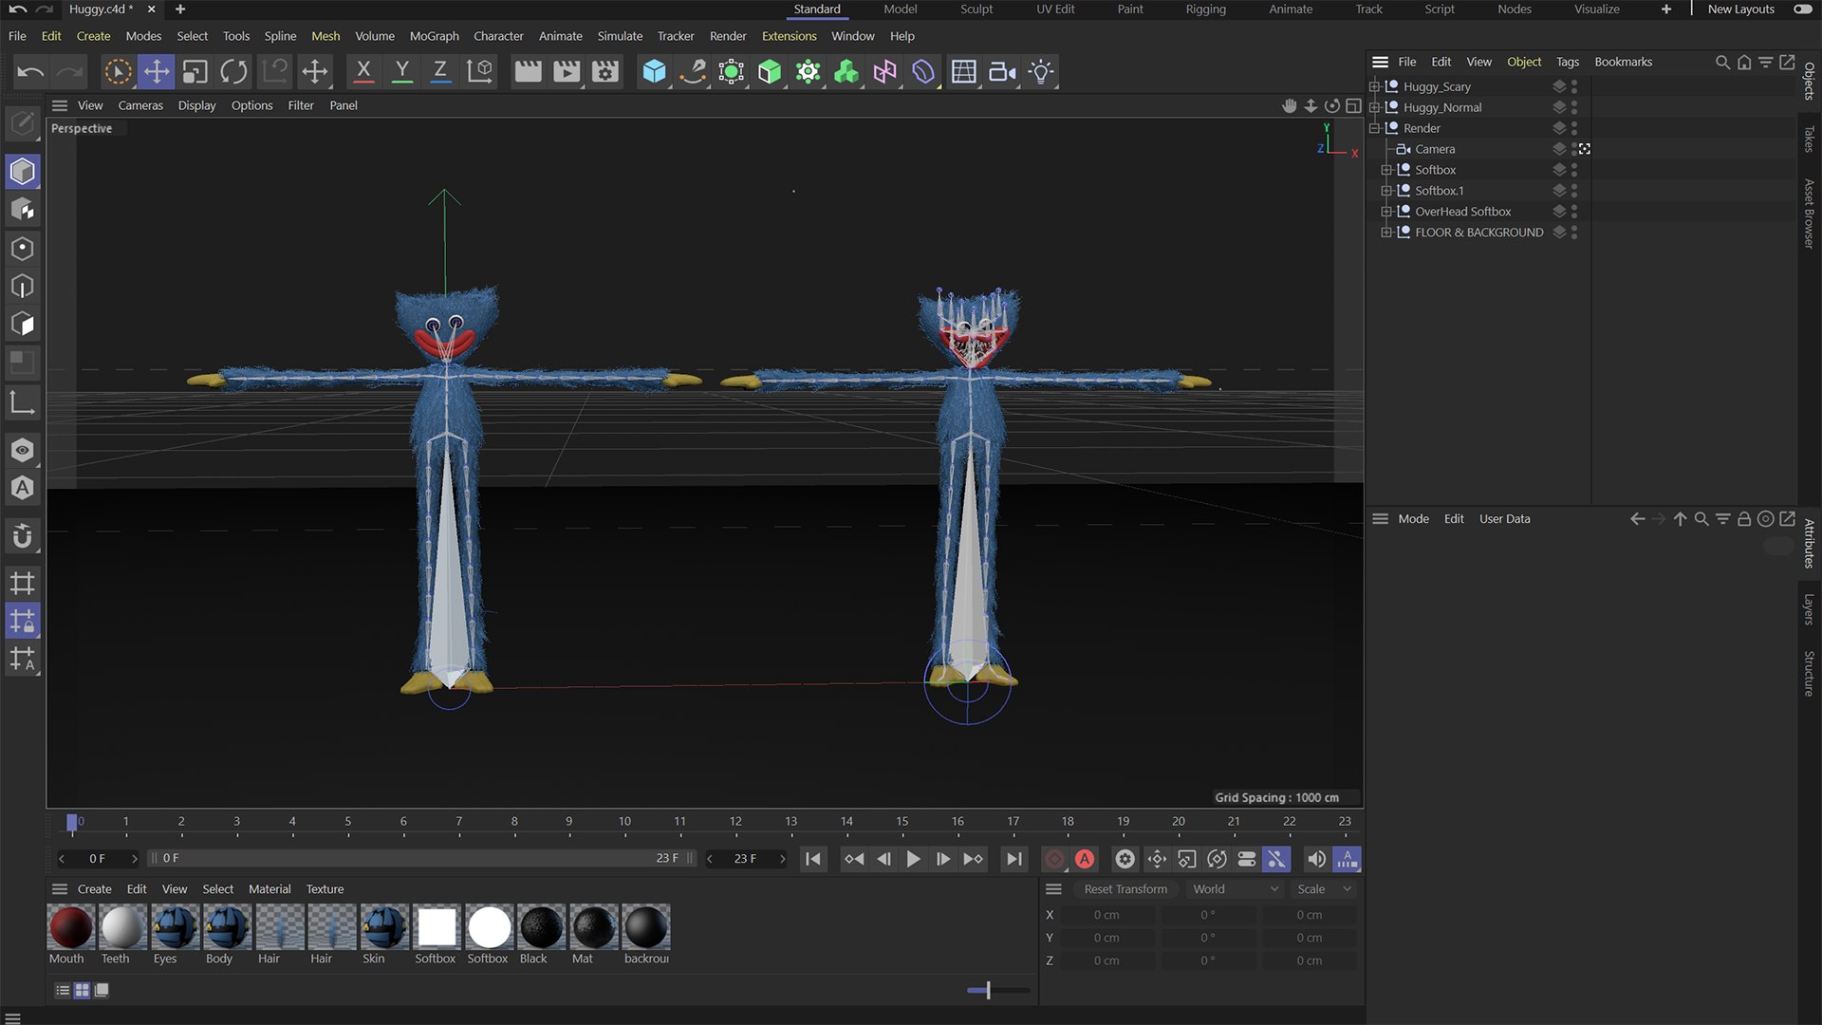Add a Light object

pyautogui.click(x=1041, y=71)
